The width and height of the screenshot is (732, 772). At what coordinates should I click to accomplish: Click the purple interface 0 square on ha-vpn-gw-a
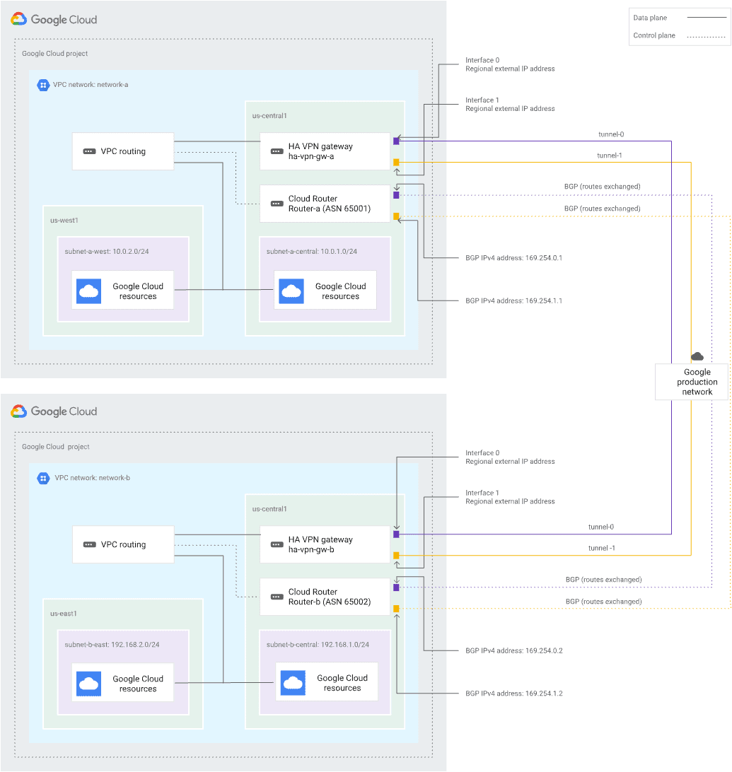tap(396, 141)
